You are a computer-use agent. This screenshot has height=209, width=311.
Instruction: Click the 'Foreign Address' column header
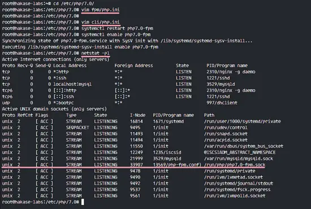(133, 66)
